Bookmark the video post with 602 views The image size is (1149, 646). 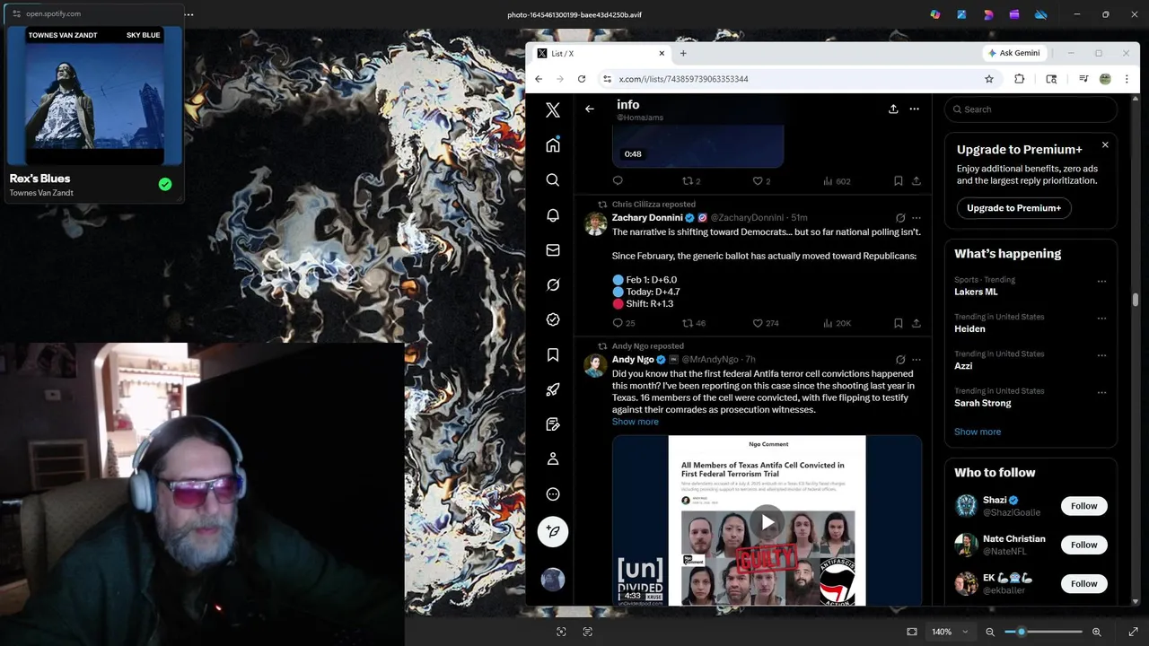click(x=898, y=181)
